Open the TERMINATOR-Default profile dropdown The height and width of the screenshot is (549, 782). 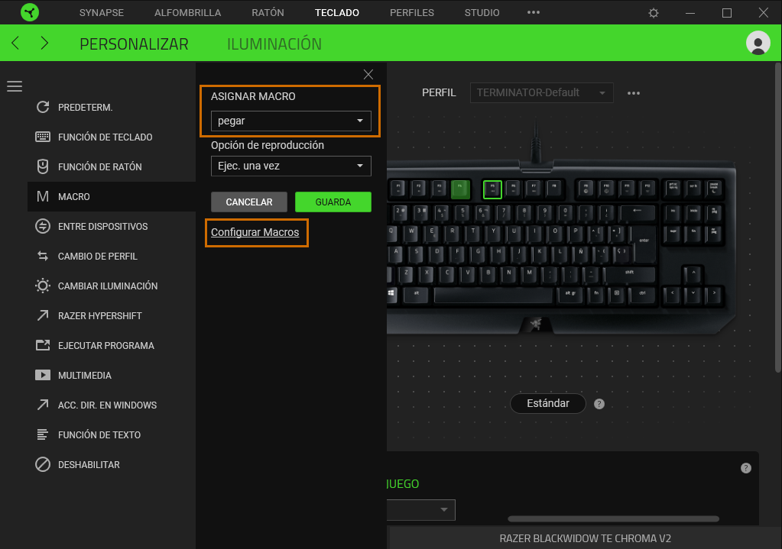541,93
